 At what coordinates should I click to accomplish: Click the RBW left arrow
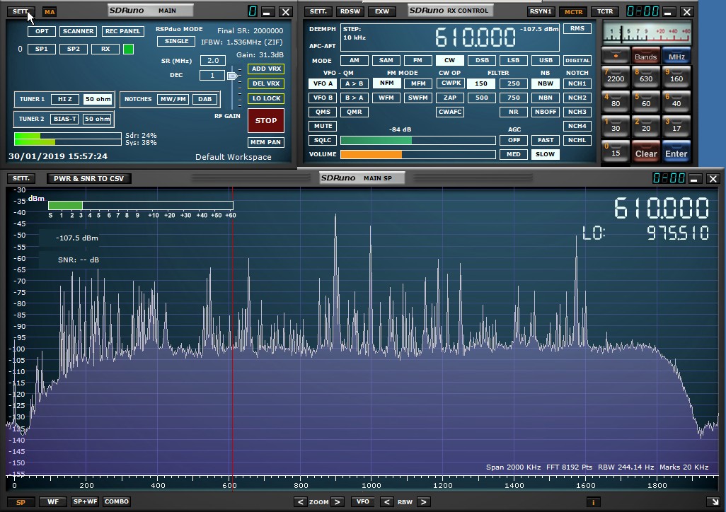click(x=387, y=502)
